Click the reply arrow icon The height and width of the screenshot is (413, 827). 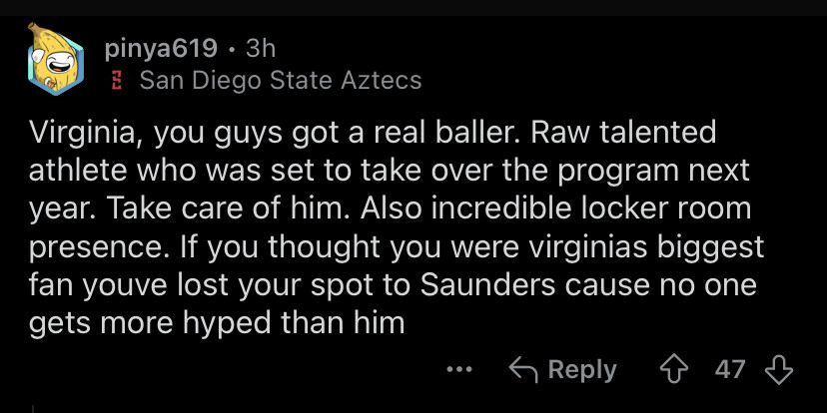click(x=523, y=370)
